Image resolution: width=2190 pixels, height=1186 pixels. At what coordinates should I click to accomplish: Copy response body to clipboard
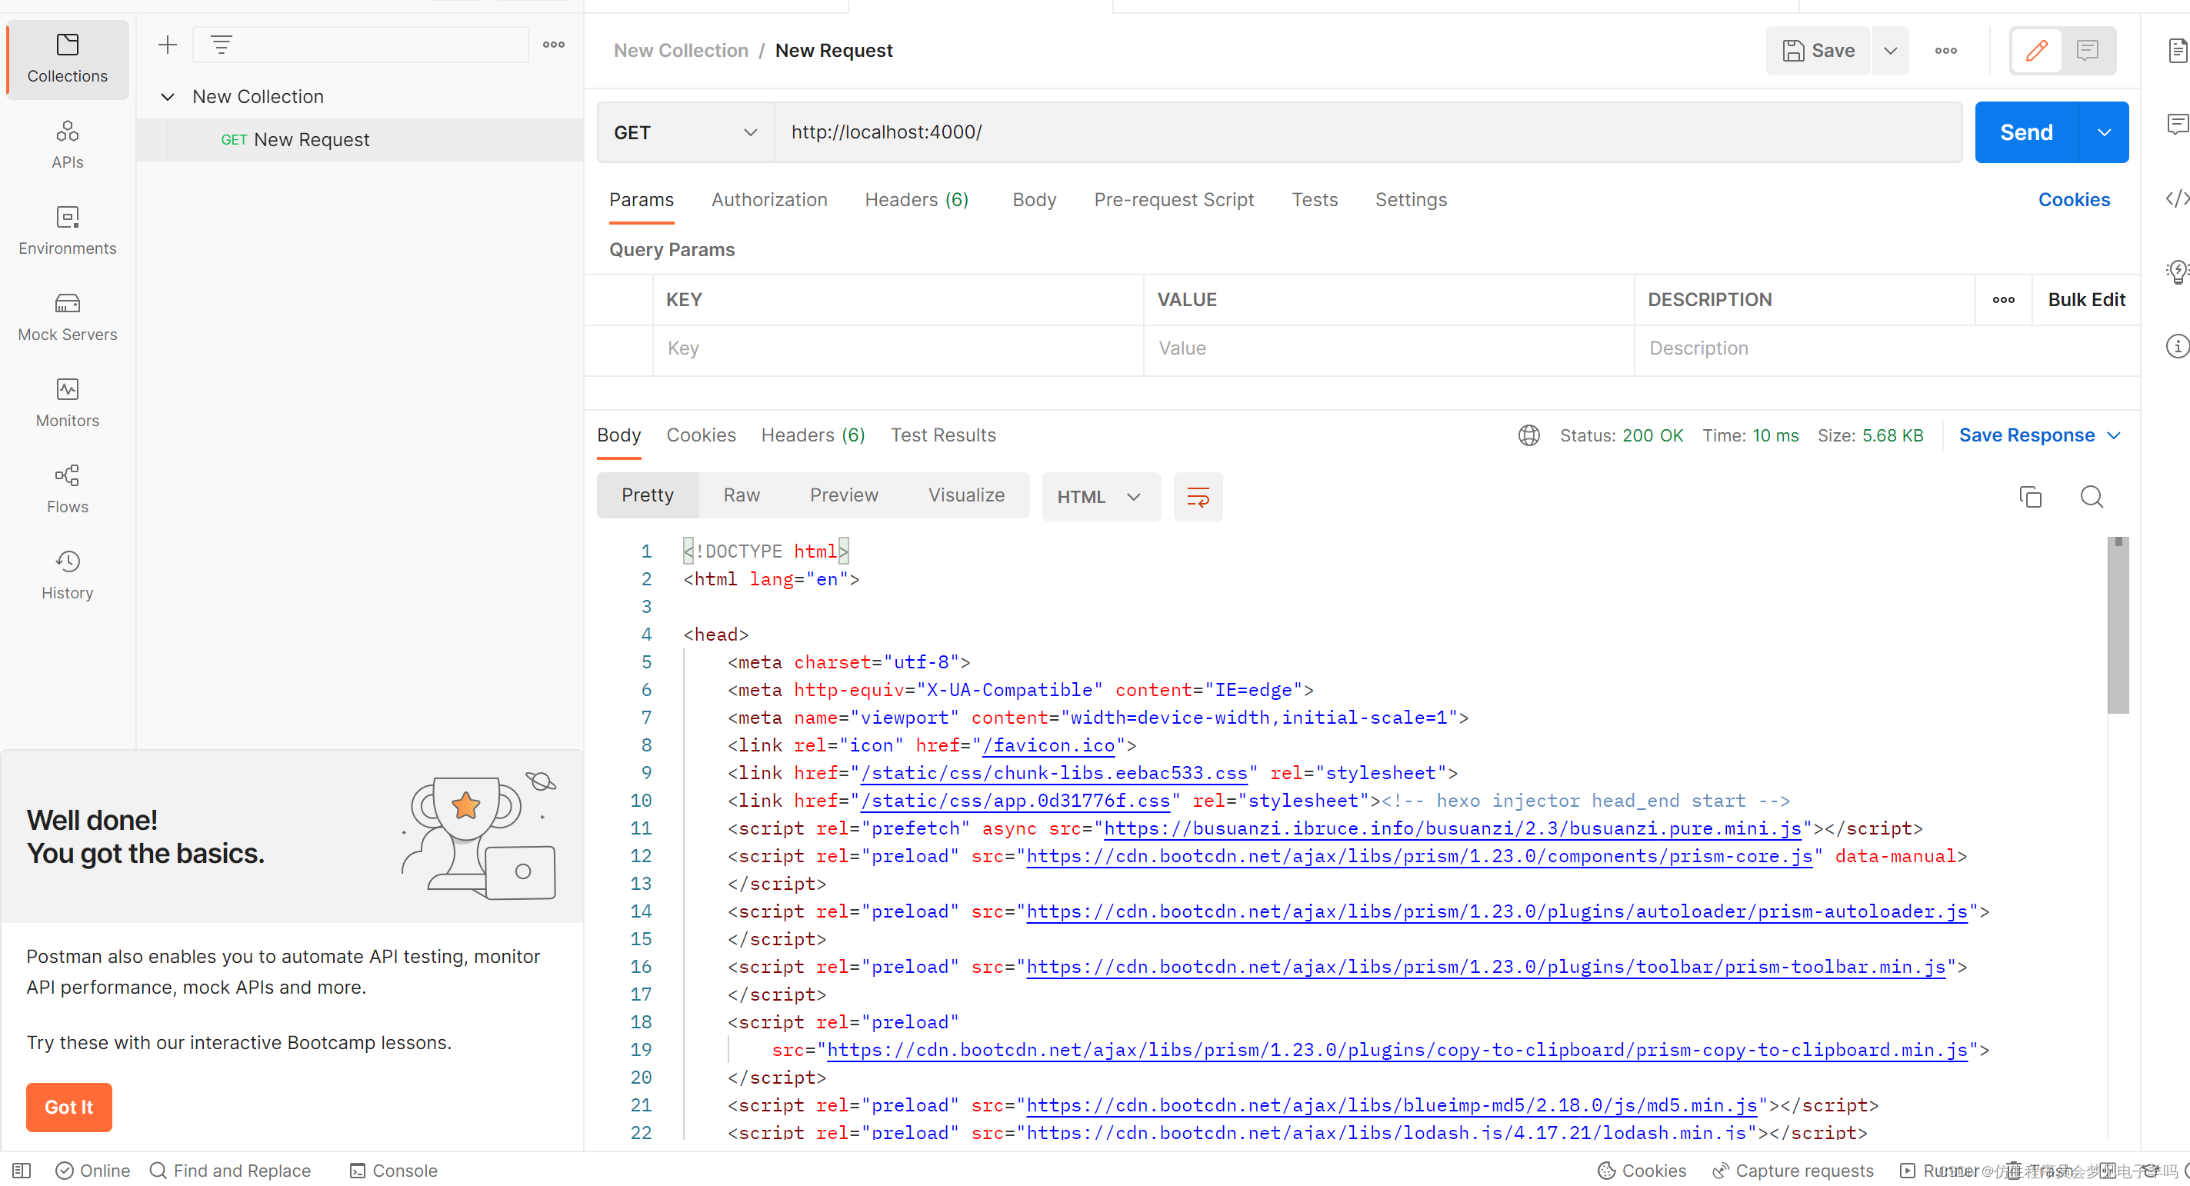(x=2030, y=497)
